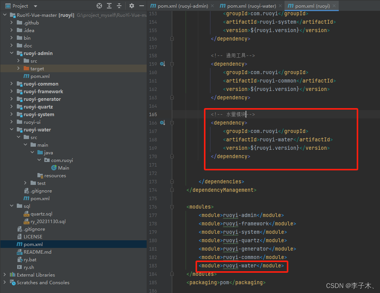Image resolution: width=380 pixels, height=293 pixels.
Task: Select the resources folder
Action: (55, 175)
